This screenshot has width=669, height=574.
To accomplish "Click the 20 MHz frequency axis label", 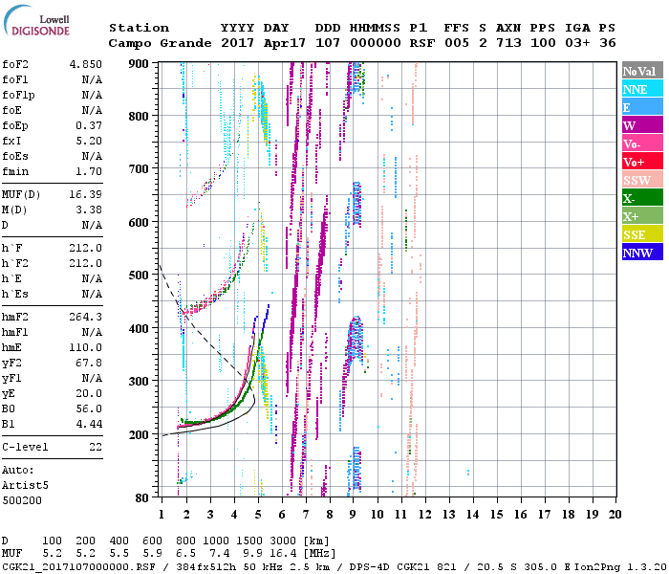I will (x=614, y=515).
